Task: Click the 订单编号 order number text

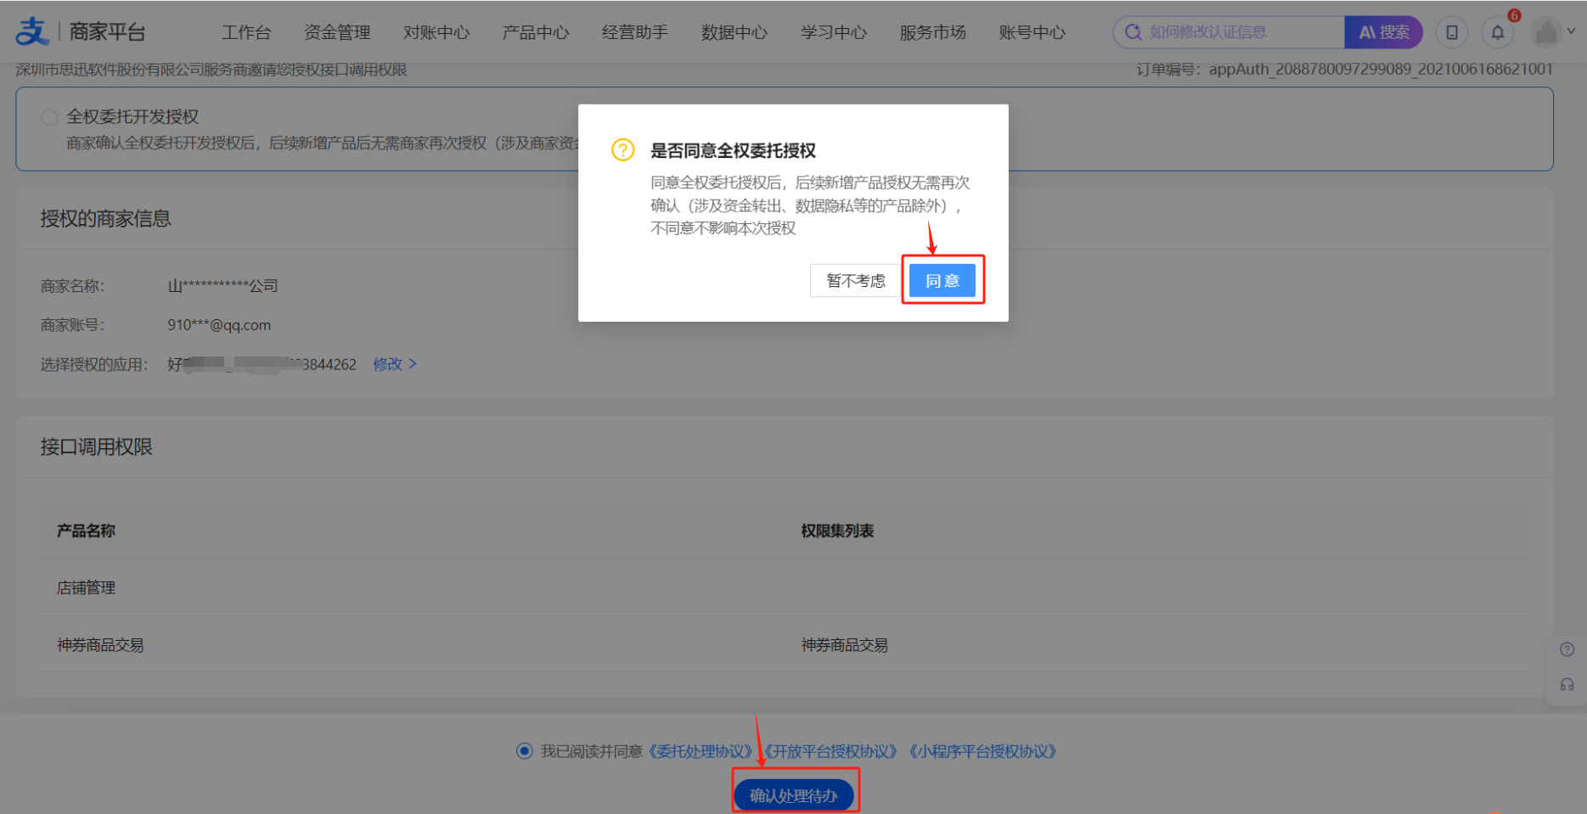Action: pos(1344,69)
